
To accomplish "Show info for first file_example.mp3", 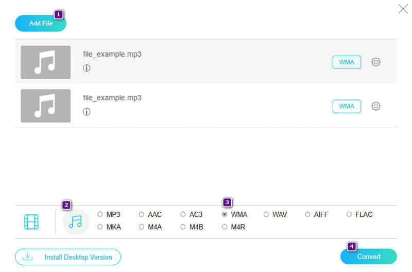I will coord(87,68).
